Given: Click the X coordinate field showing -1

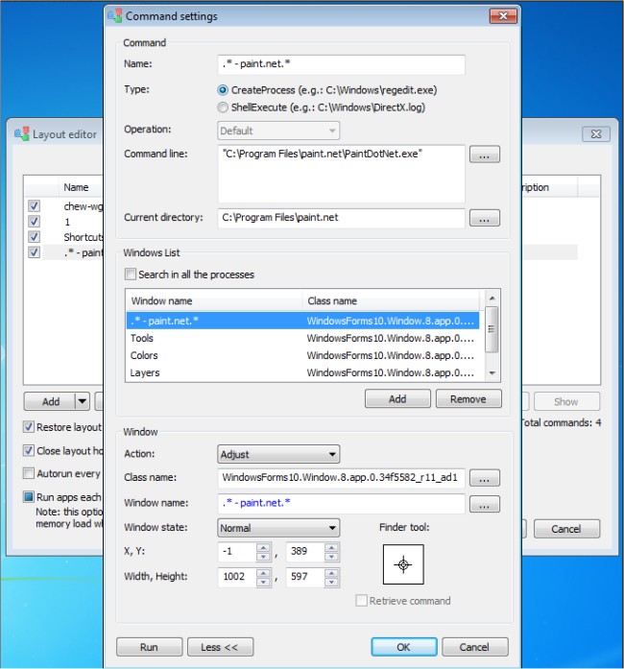Looking at the screenshot, I should [238, 552].
